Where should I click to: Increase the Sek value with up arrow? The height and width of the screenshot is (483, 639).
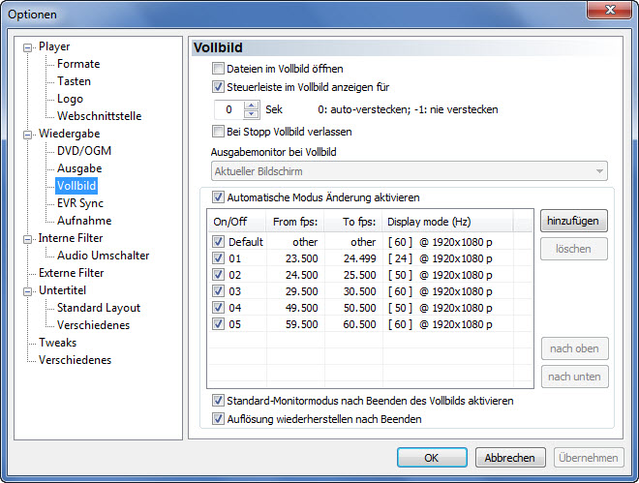point(252,106)
